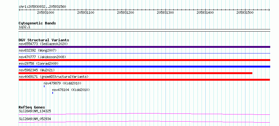Click the 205931300 ruler coordinate
Screen dimensions: 279x126
[166, 13]
